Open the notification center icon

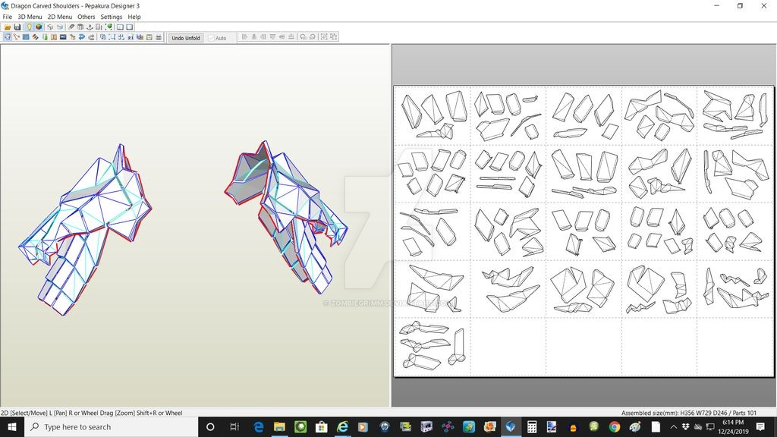pos(760,427)
